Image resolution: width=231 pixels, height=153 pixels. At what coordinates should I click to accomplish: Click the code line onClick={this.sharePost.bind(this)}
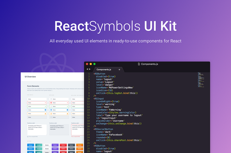(119, 140)
